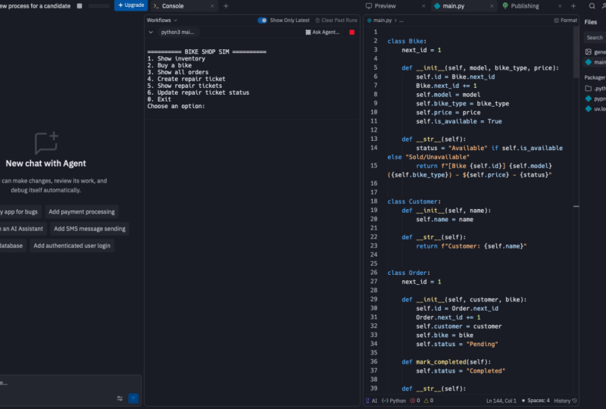Click the AI indicator in the status bar
The height and width of the screenshot is (409, 606).
[371, 401]
